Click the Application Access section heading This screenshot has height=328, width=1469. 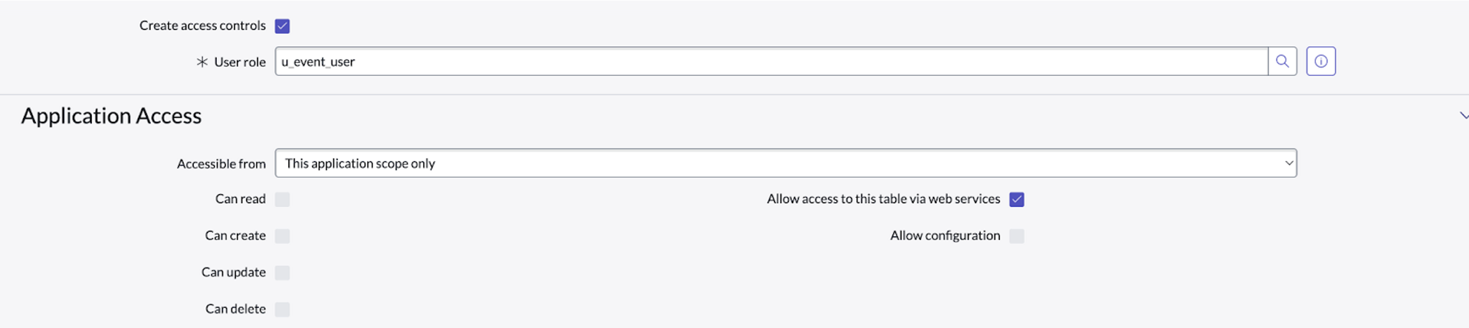point(111,116)
